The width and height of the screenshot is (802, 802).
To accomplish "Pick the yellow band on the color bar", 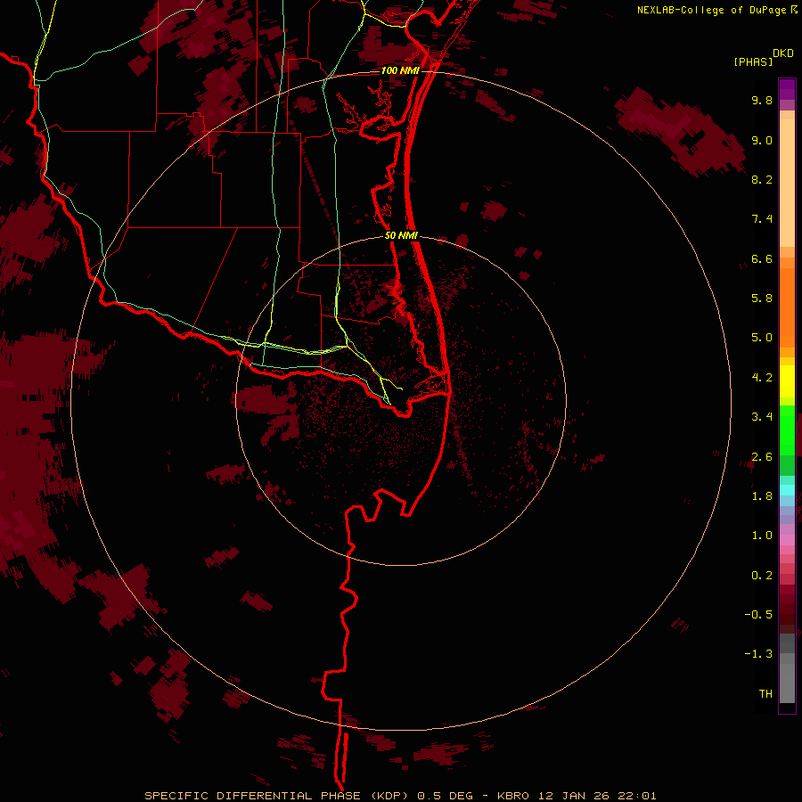I will (x=787, y=381).
